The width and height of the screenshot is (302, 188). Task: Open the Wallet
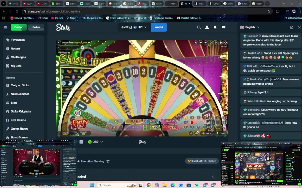[159, 27]
